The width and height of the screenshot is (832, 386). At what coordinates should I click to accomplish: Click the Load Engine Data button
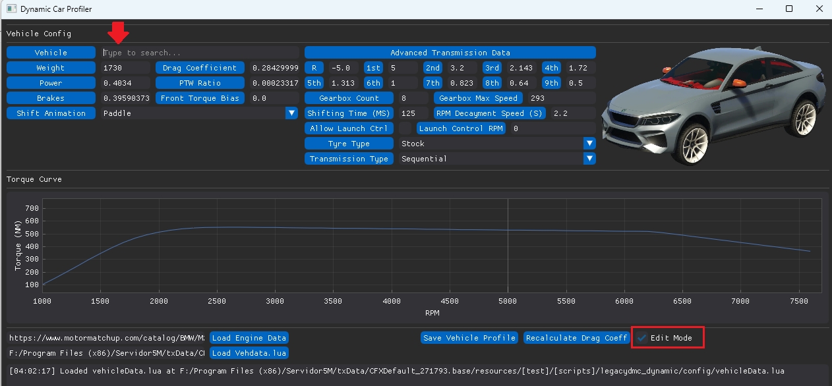[x=249, y=338]
